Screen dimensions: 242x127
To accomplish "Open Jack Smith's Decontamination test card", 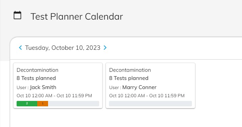I will coord(58,86).
